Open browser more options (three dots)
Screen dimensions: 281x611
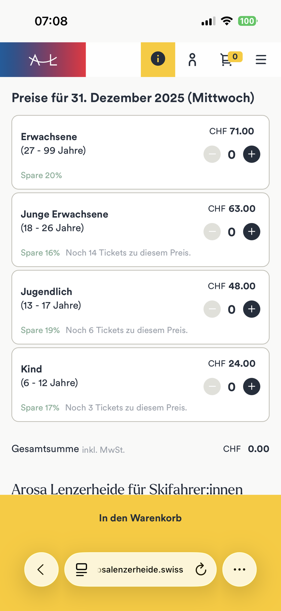coord(239,569)
